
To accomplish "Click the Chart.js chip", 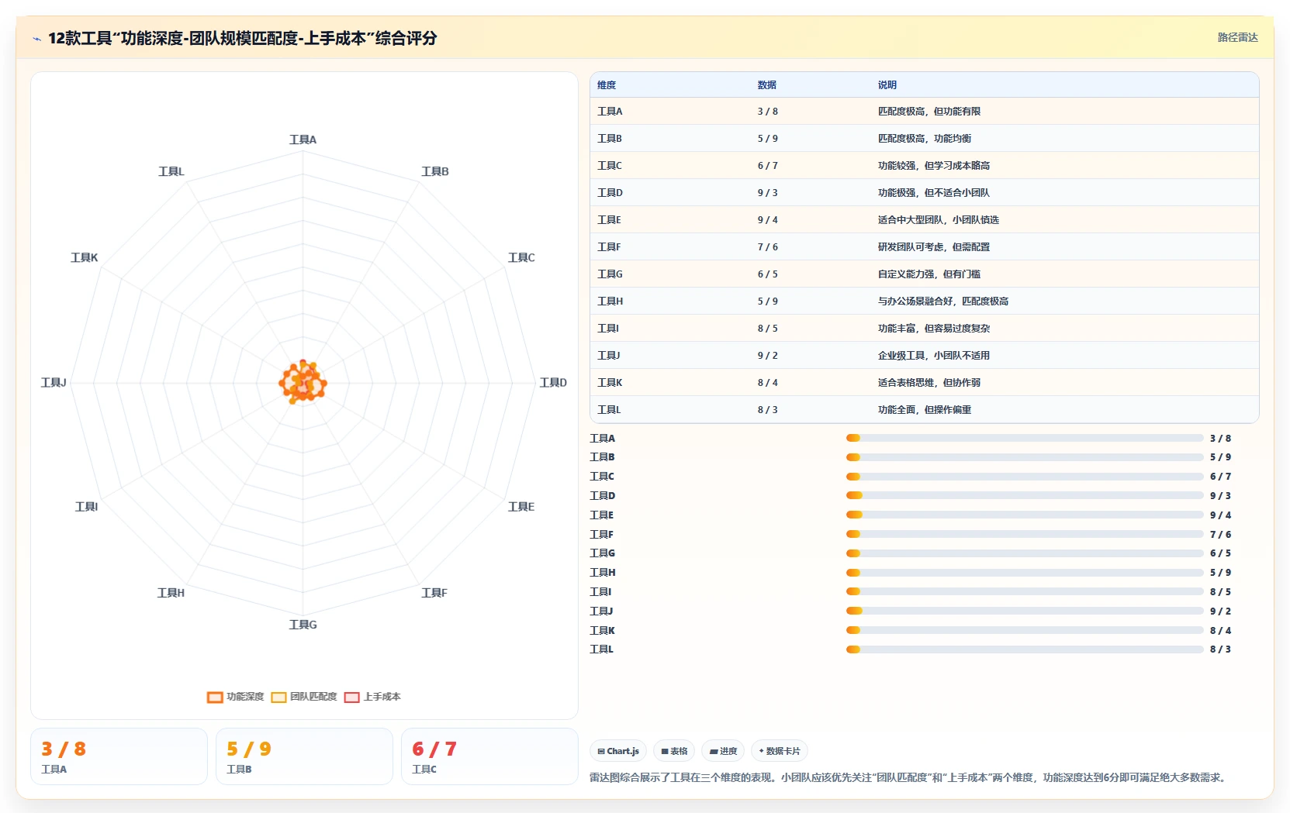I will [x=618, y=751].
